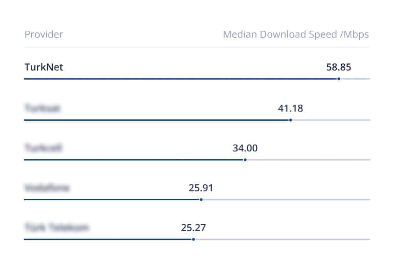Click the Provider column header
The width and height of the screenshot is (394, 268).
coord(43,35)
